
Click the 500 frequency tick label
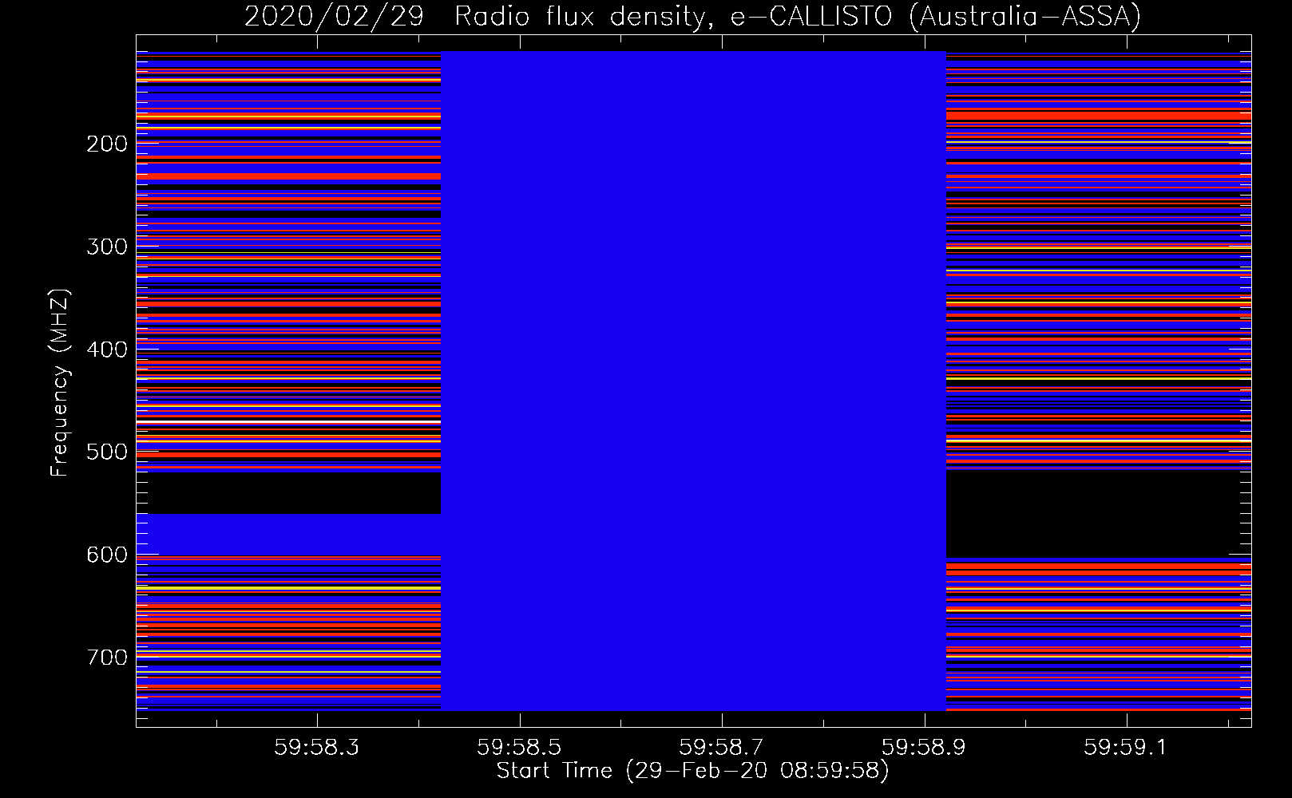pyautogui.click(x=107, y=452)
